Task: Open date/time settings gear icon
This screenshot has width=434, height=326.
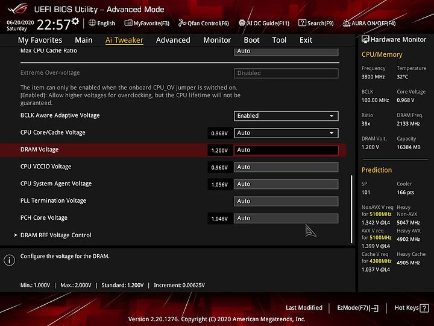Action: click(x=75, y=21)
